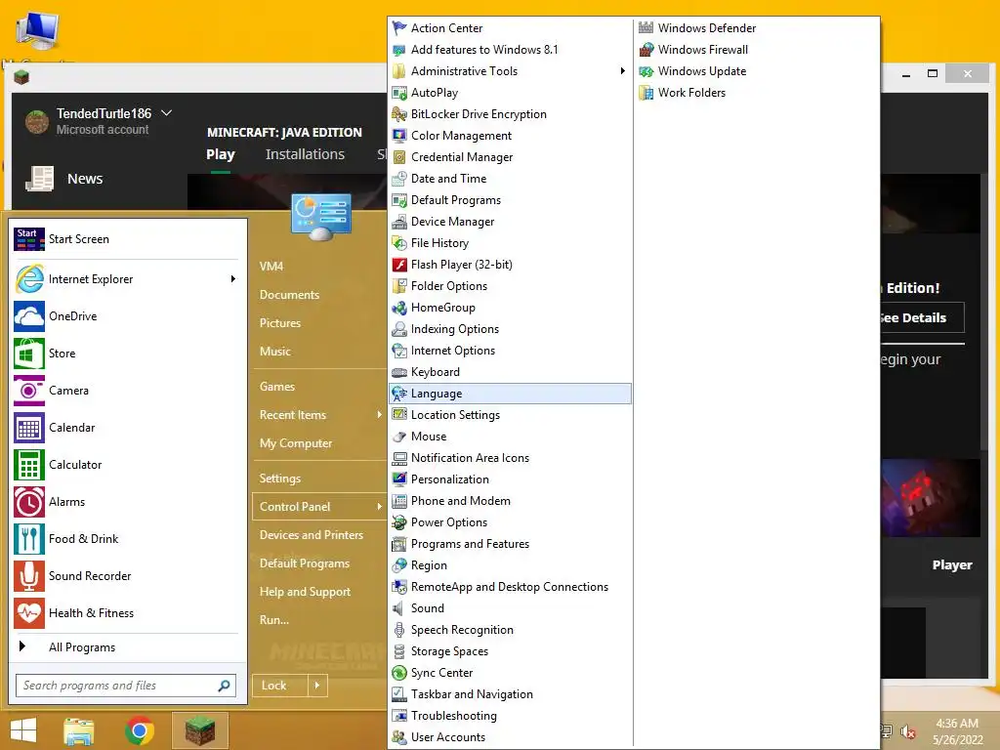Open Devices and Printers in Start menu
Screen dimensions: 1000x750
pos(312,535)
